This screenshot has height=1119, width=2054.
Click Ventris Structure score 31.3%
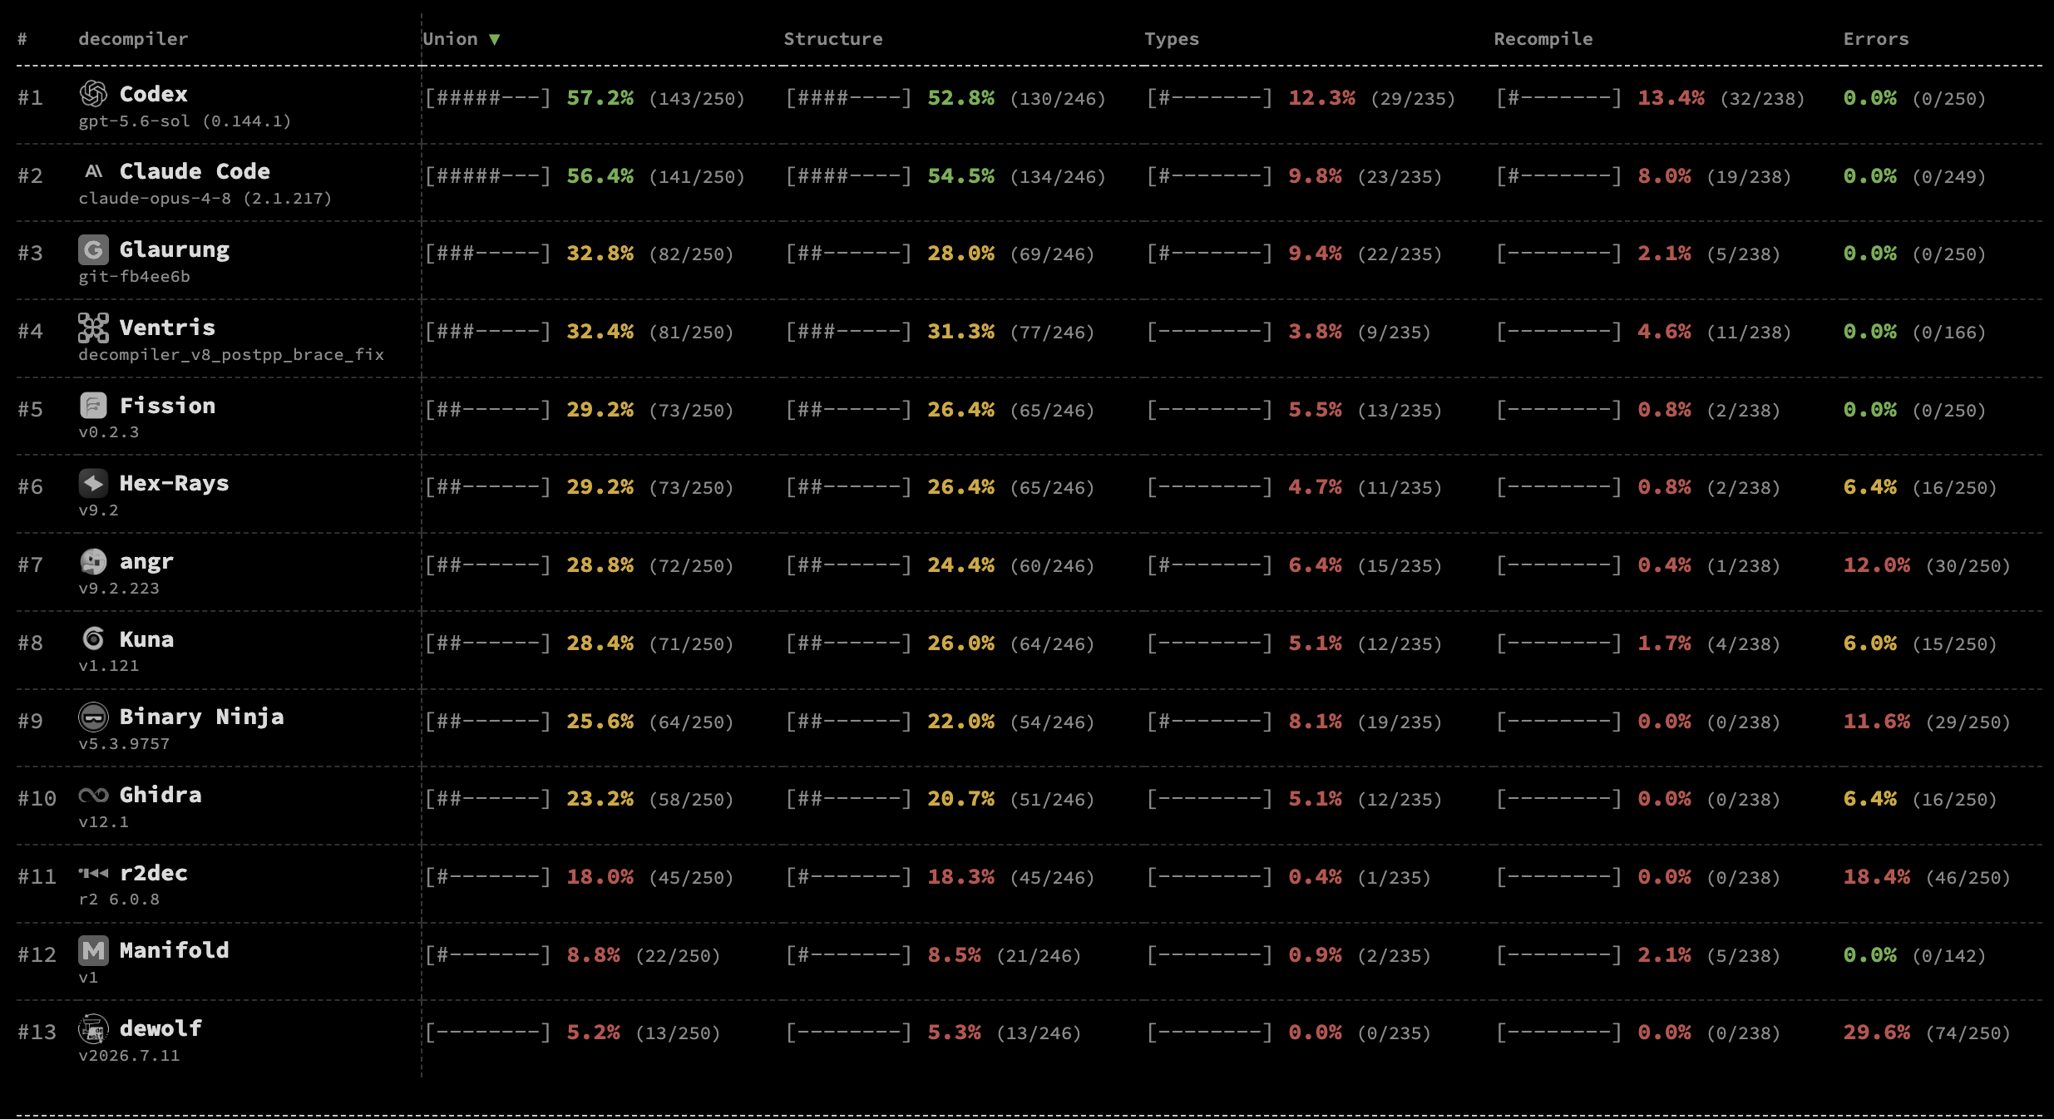click(961, 332)
